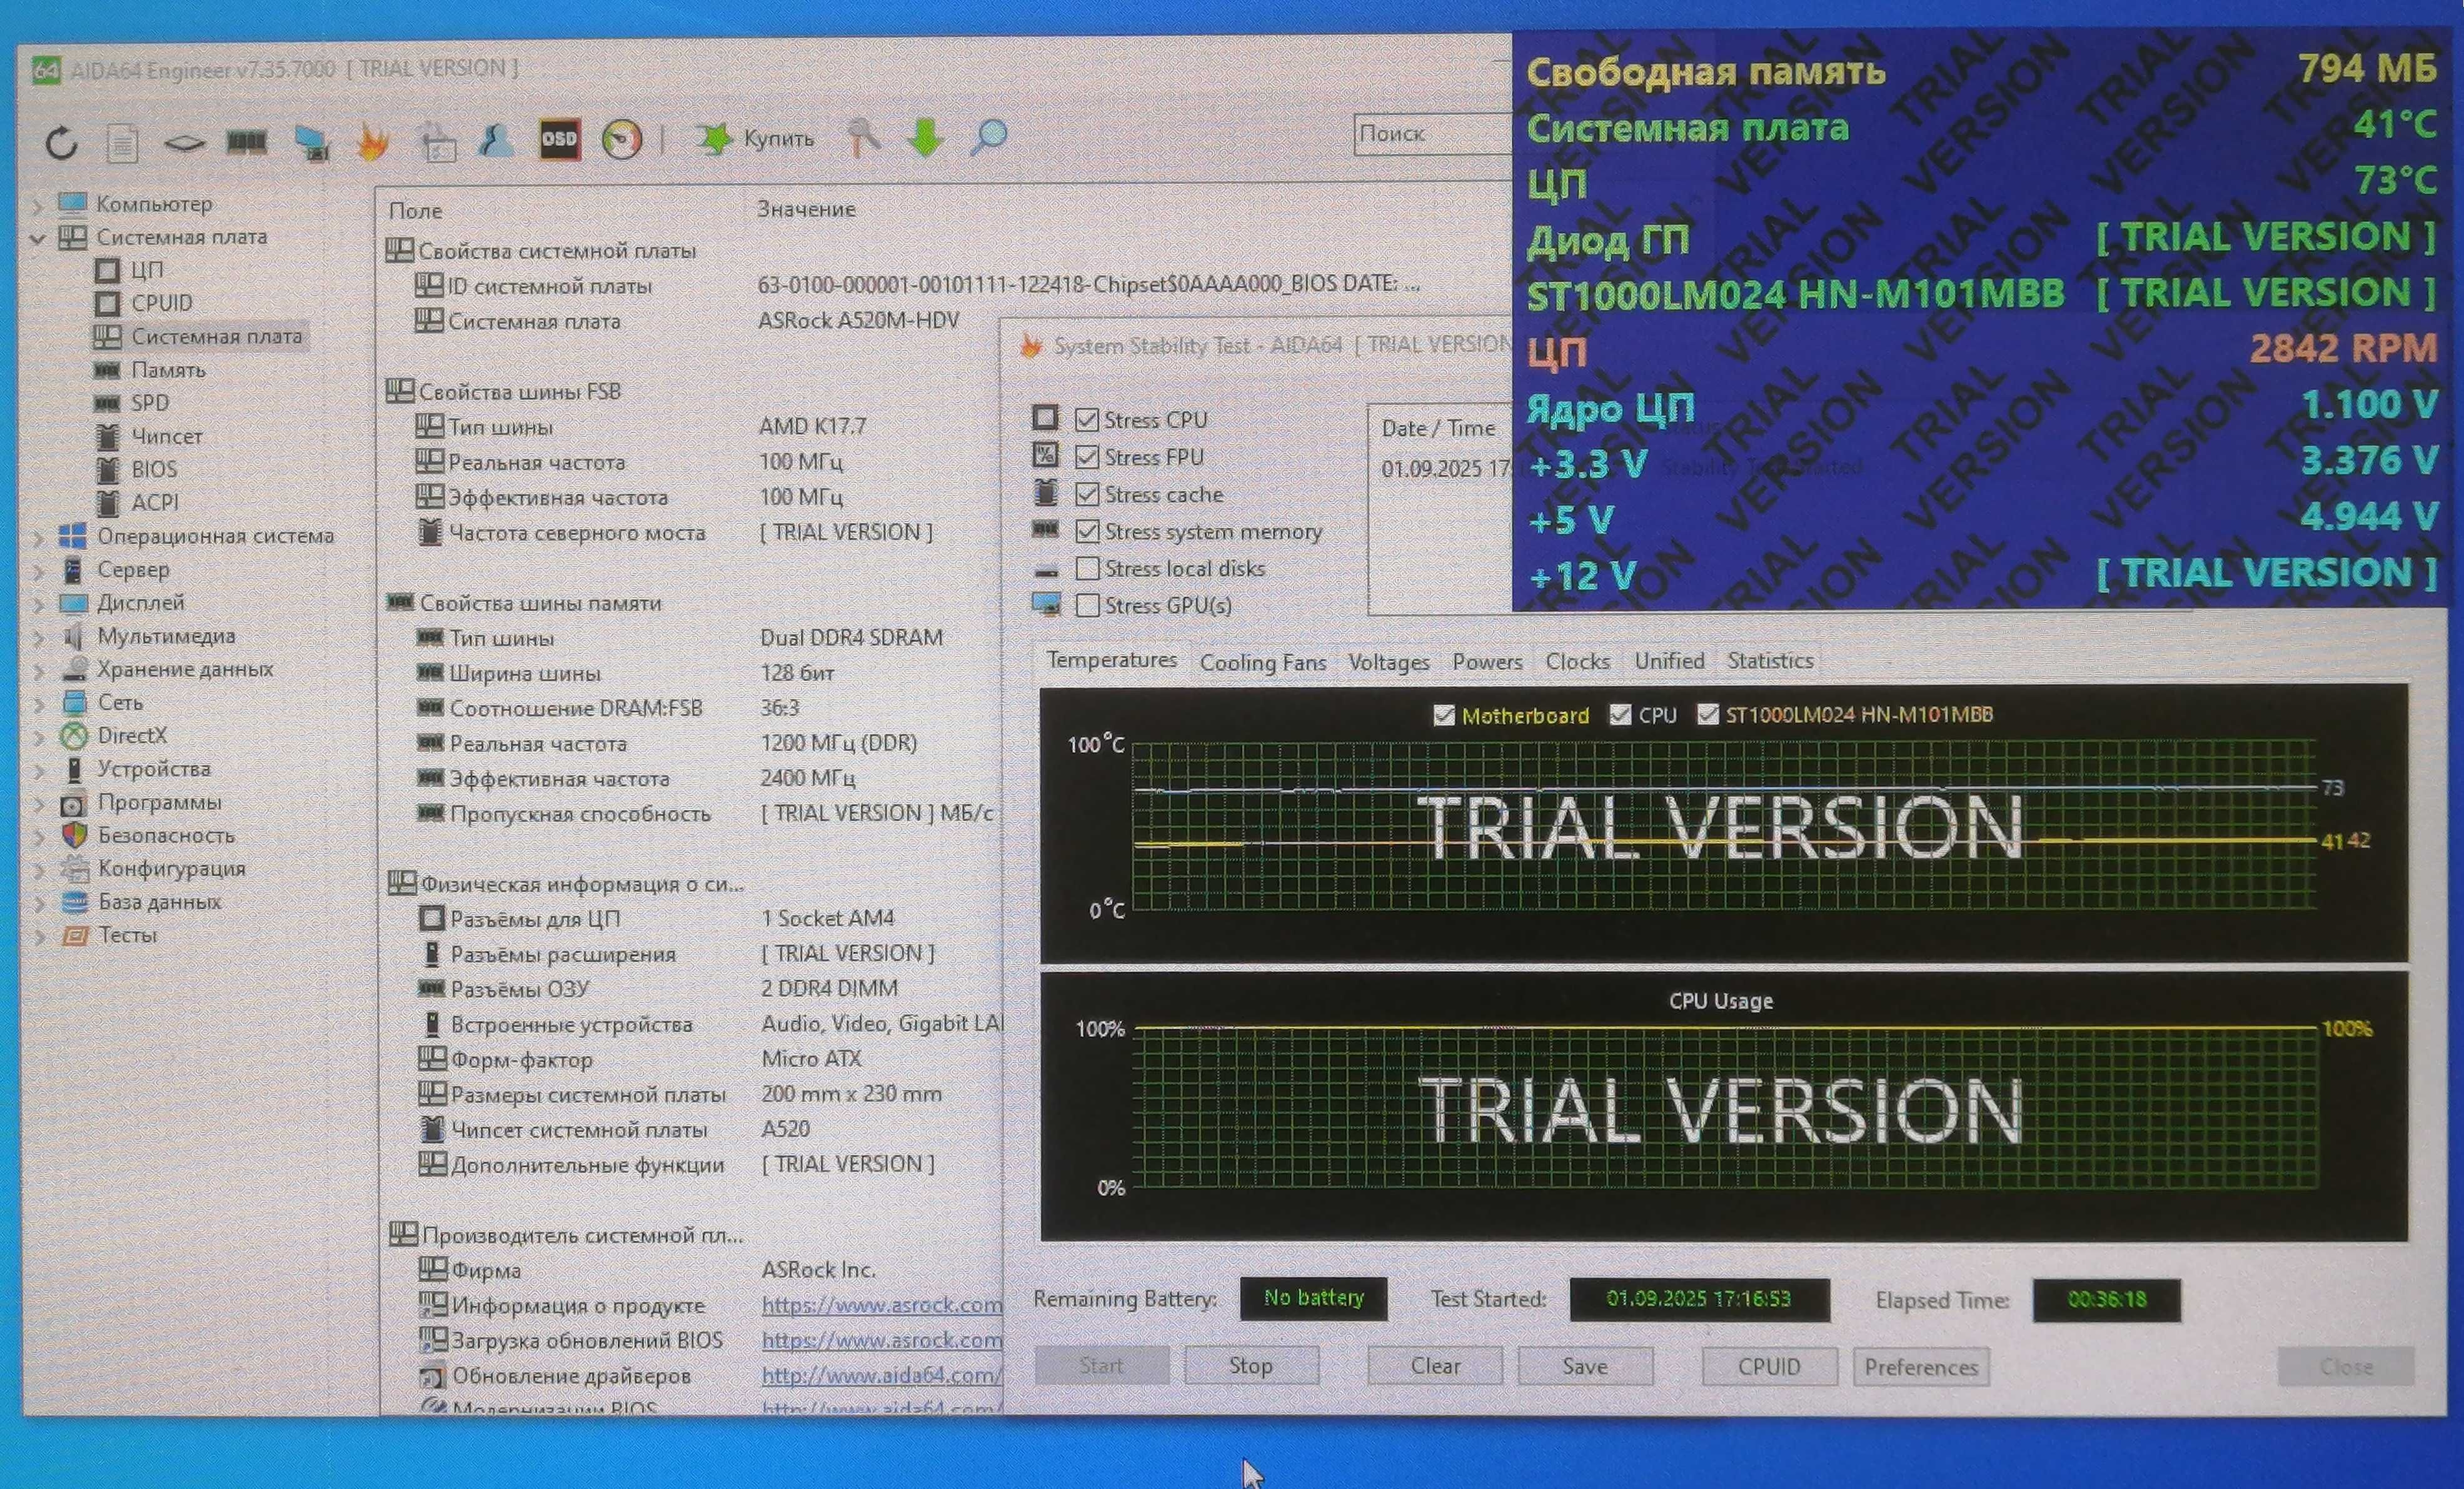Open the Report toolbar icon
The width and height of the screenshot is (2464, 1489).
tap(122, 143)
